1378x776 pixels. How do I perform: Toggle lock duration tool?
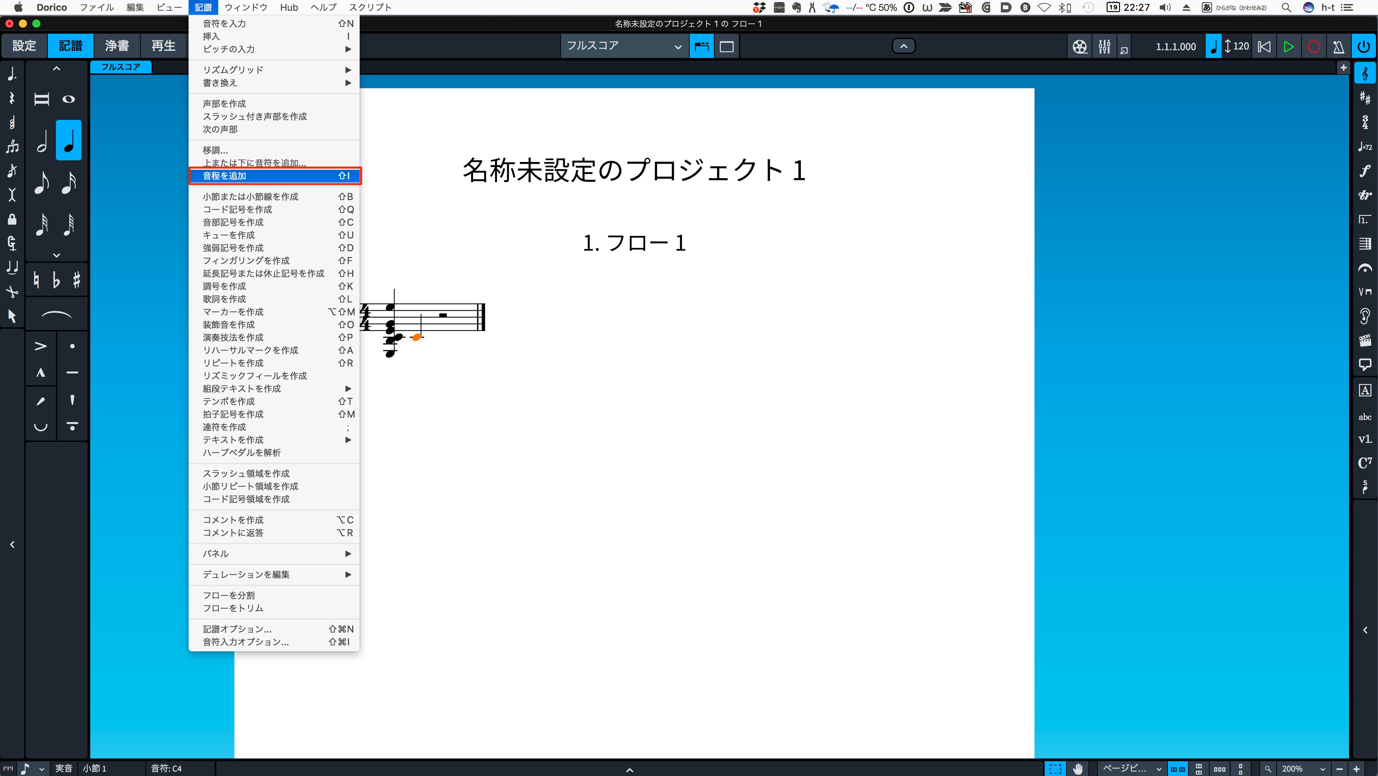(x=12, y=219)
